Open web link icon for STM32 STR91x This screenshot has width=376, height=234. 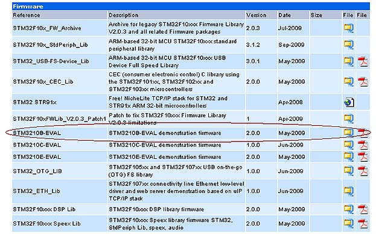click(x=349, y=102)
